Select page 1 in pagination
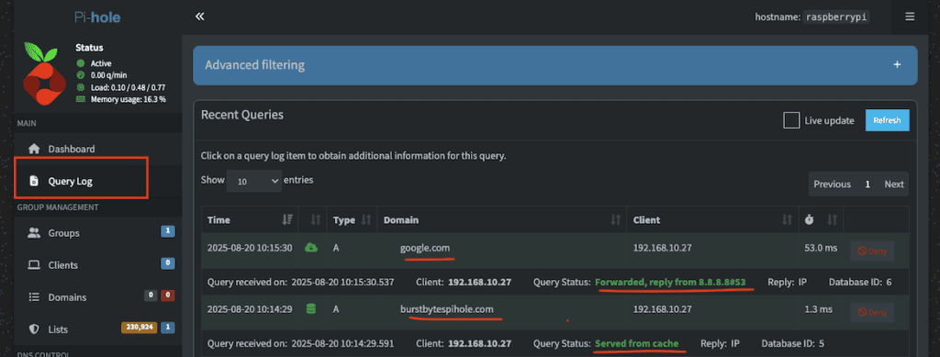Viewport: 940px width, 357px height. point(867,184)
